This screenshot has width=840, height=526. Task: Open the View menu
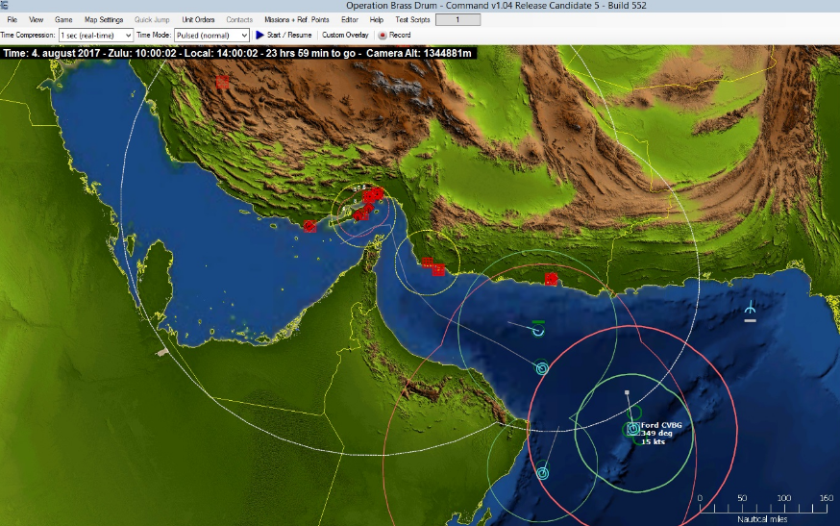pyautogui.click(x=36, y=20)
